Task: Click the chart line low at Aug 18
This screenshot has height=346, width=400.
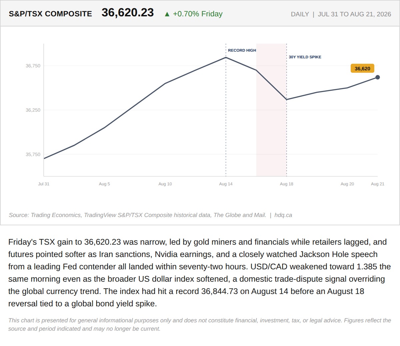Action: (x=287, y=99)
